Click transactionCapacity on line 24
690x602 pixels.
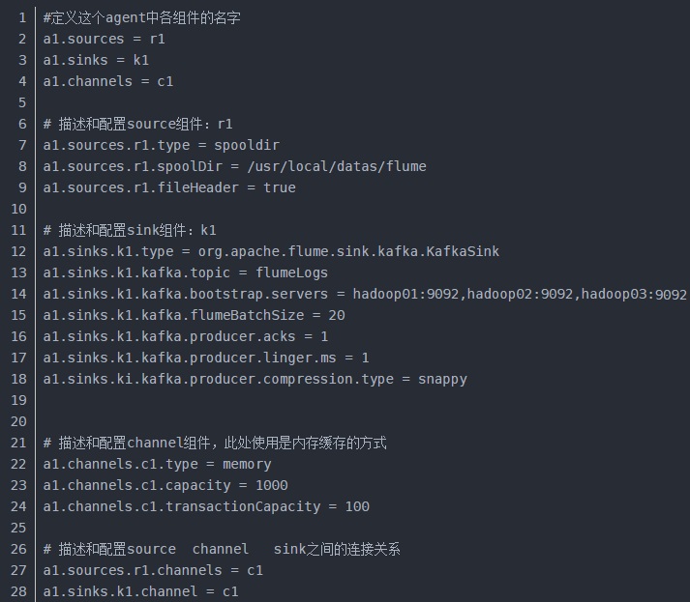pyautogui.click(x=243, y=506)
